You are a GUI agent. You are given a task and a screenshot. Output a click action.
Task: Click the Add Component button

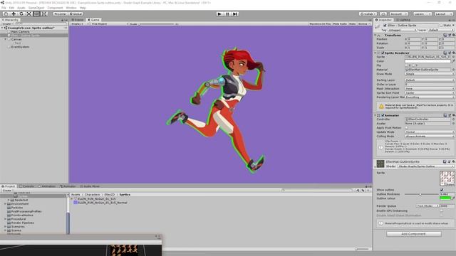(413, 234)
